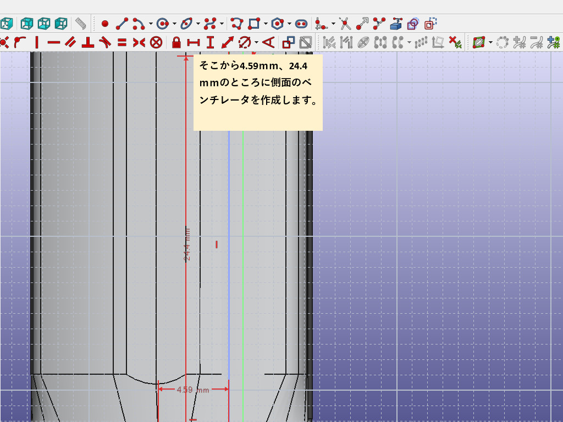Click the External Geometry tool
Viewport: 563px width, 422px height.
(x=397, y=24)
